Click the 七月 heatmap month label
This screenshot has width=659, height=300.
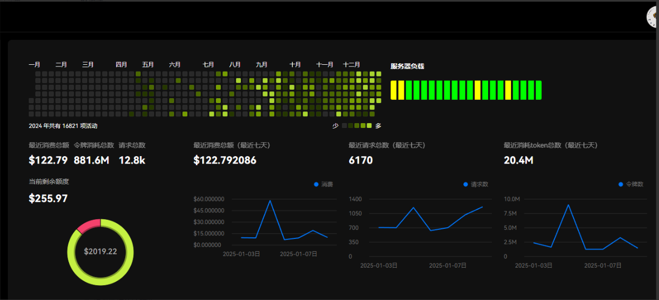pyautogui.click(x=209, y=65)
